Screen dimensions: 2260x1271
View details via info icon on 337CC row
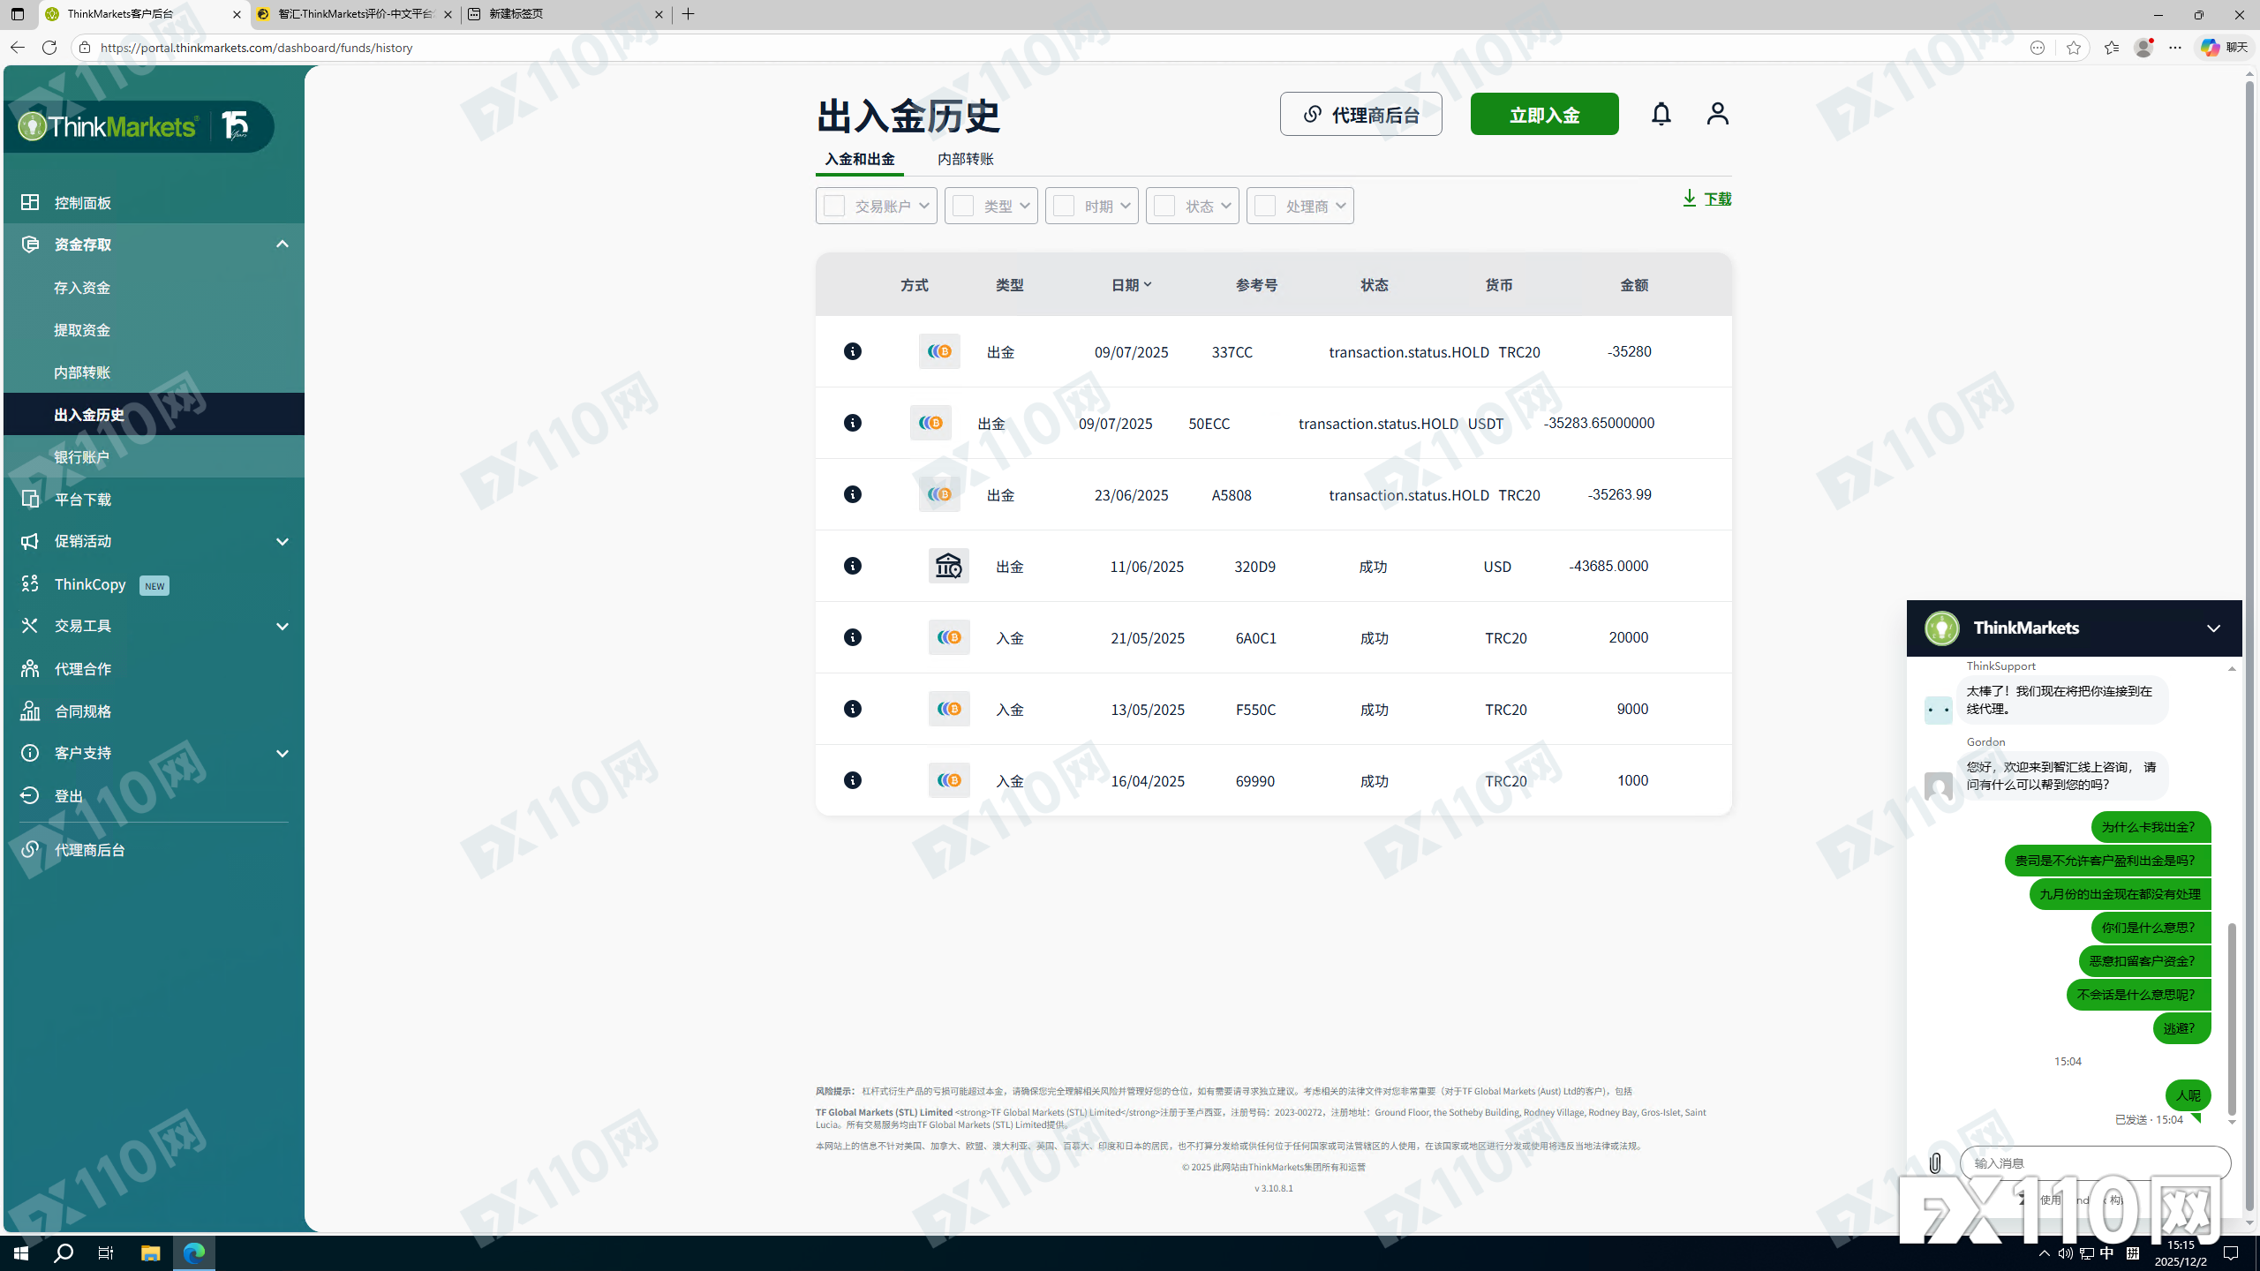[x=853, y=350]
